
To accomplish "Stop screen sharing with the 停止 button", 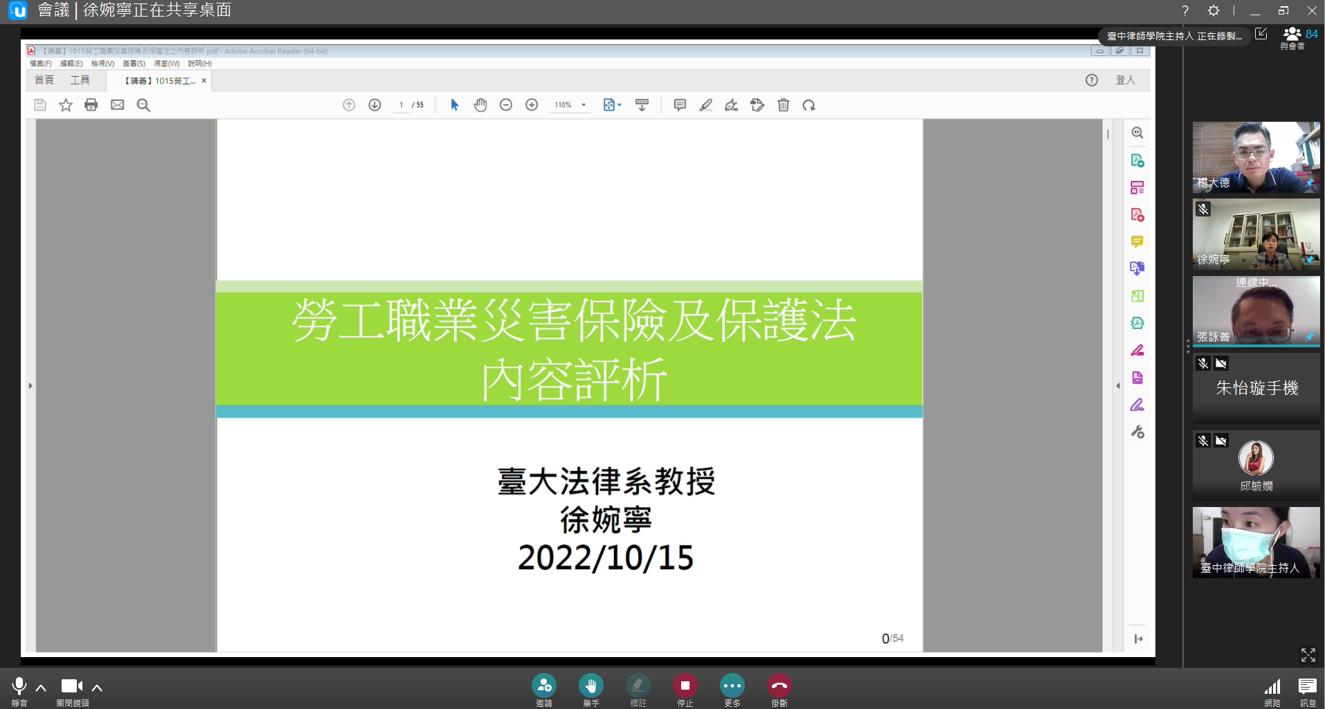I will pyautogui.click(x=685, y=686).
